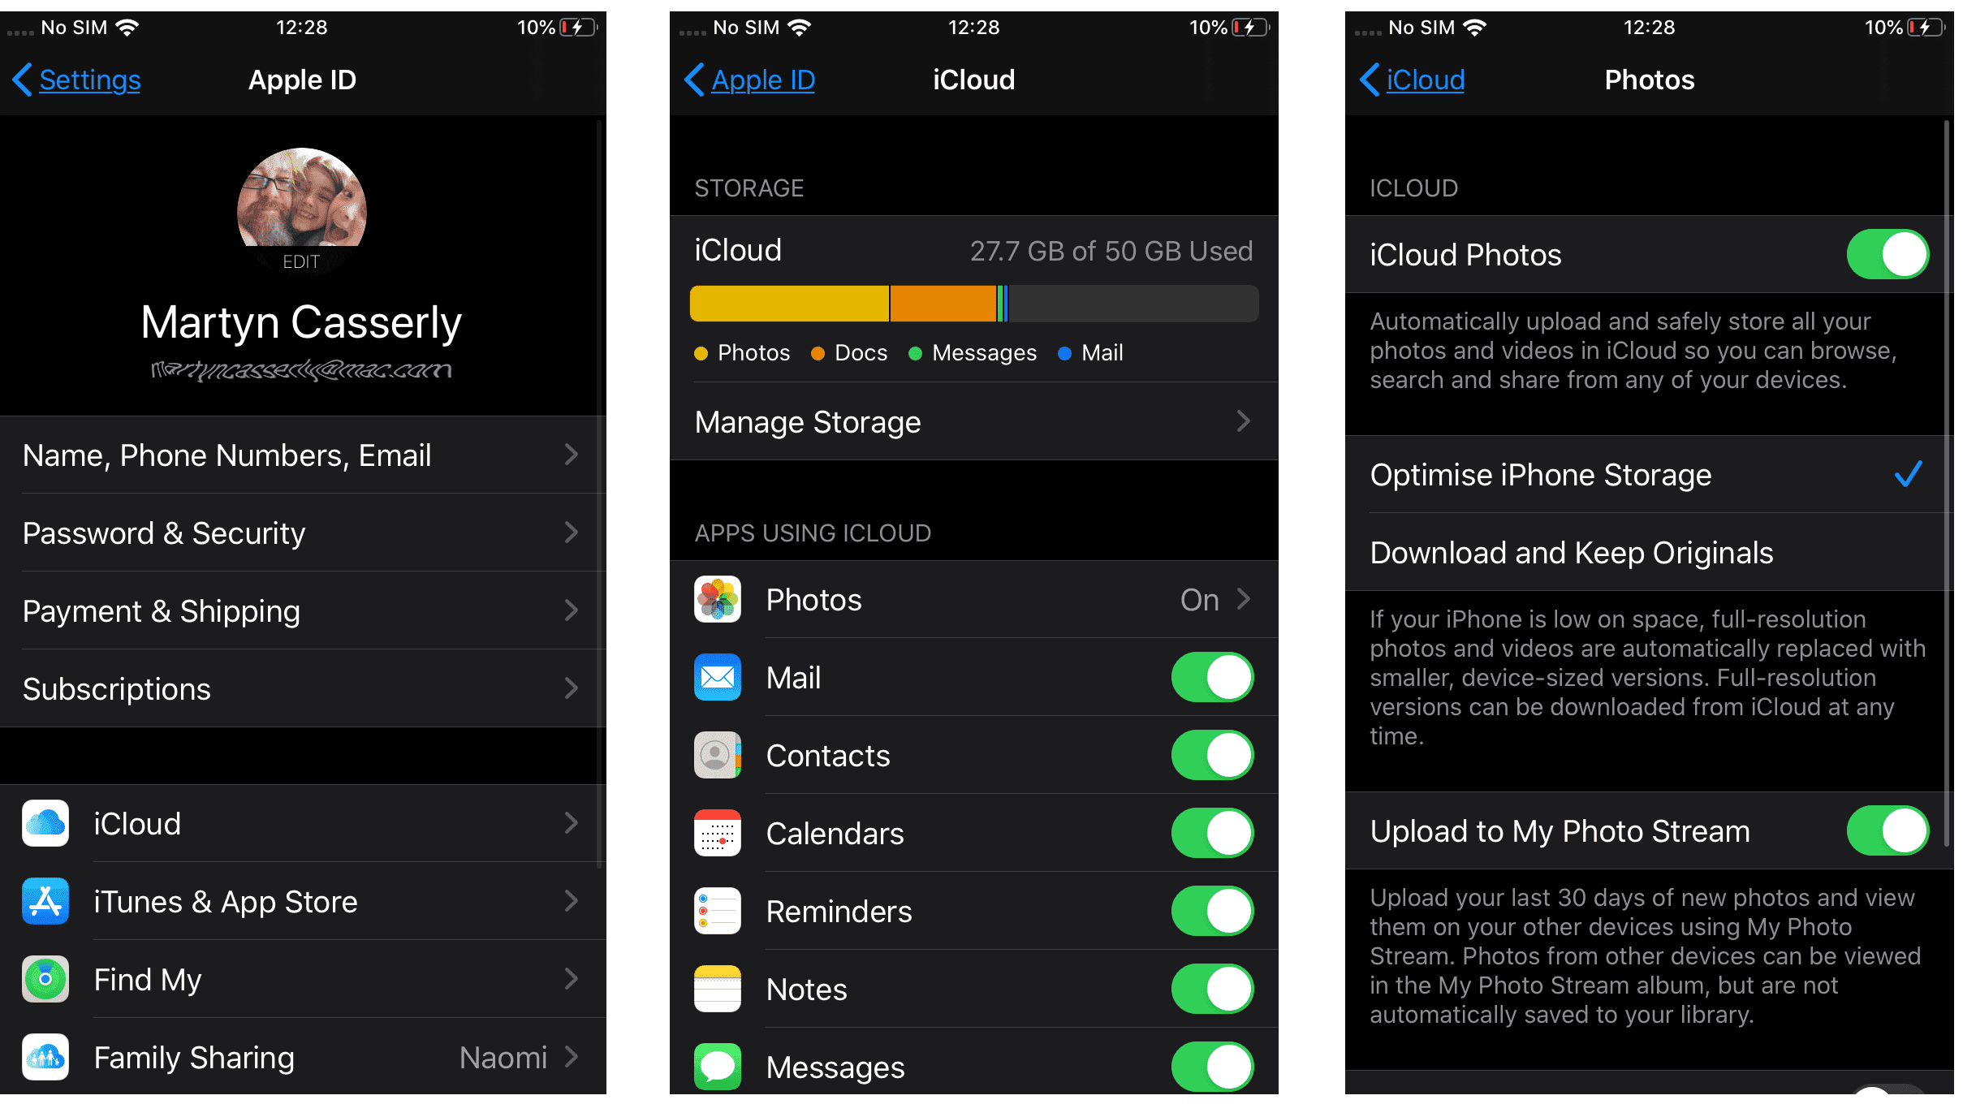The image size is (1963, 1104).
Task: Tap back chevron next to Apple ID
Action: (x=694, y=80)
